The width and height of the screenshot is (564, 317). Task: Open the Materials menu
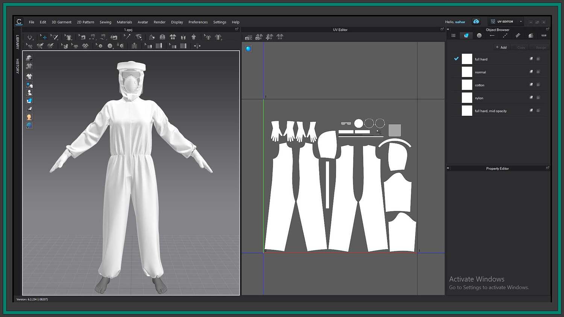(124, 22)
